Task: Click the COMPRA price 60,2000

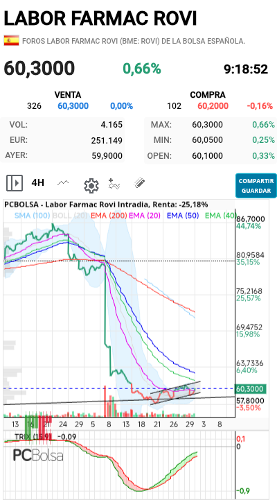Action: click(x=213, y=106)
